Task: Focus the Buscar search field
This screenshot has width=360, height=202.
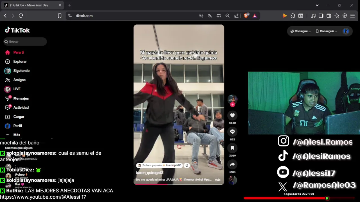Action: point(25,42)
